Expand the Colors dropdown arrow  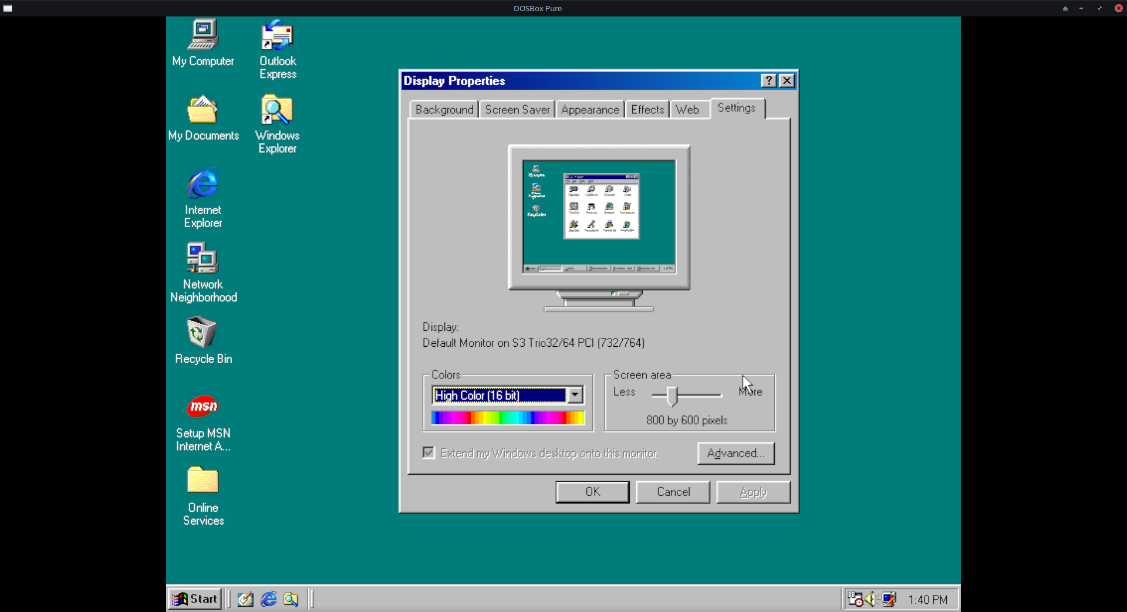(x=575, y=395)
